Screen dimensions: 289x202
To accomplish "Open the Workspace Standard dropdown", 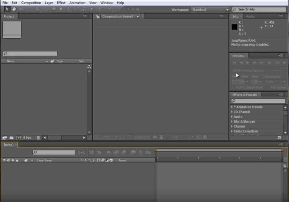I will pyautogui.click(x=210, y=10).
